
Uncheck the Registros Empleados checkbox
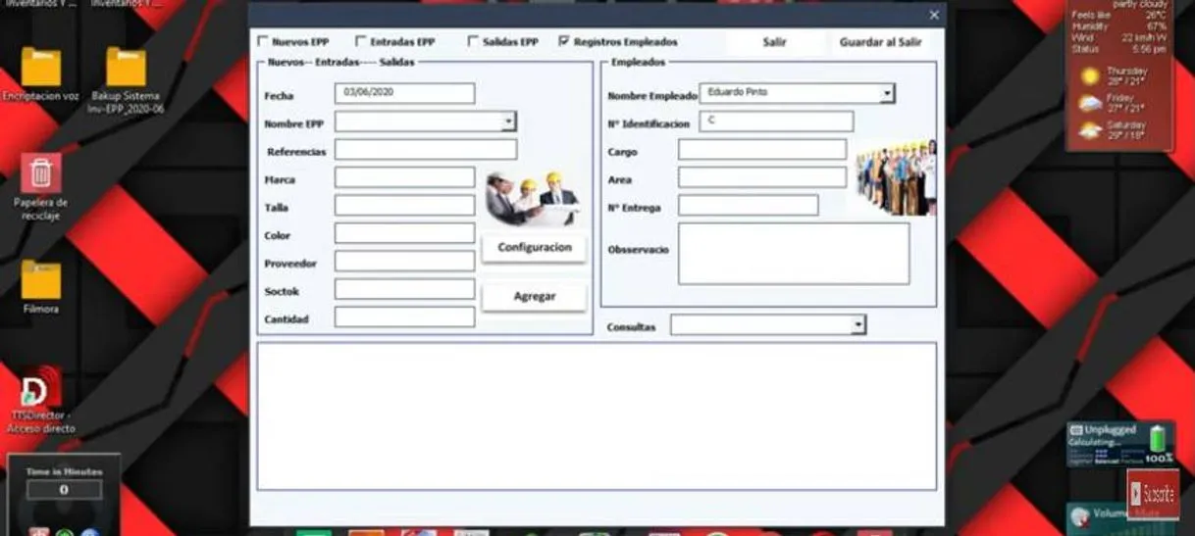pos(563,42)
